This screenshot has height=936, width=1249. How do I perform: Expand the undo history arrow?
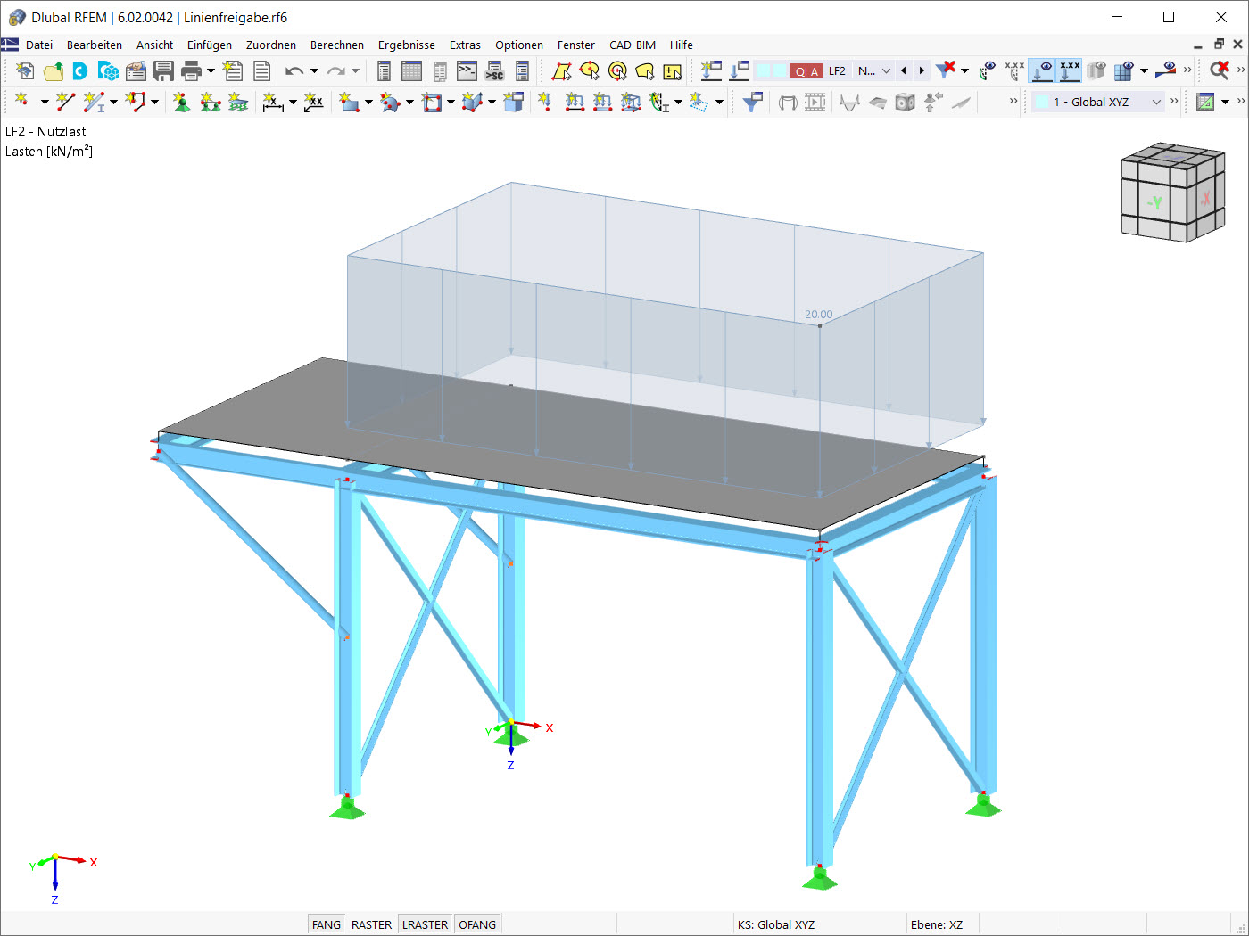coord(314,71)
